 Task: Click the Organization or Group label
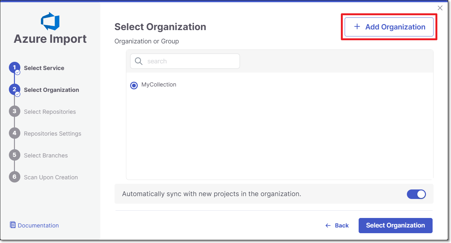point(147,42)
